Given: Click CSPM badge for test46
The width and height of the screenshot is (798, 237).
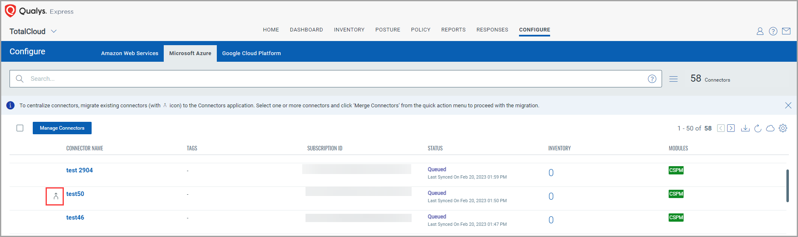Looking at the screenshot, I should point(676,218).
